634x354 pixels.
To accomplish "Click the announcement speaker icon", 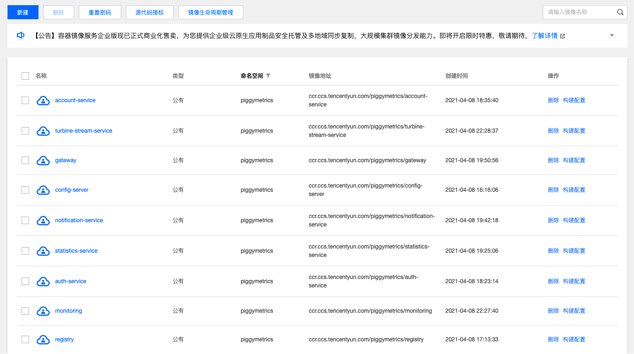I will [x=21, y=36].
